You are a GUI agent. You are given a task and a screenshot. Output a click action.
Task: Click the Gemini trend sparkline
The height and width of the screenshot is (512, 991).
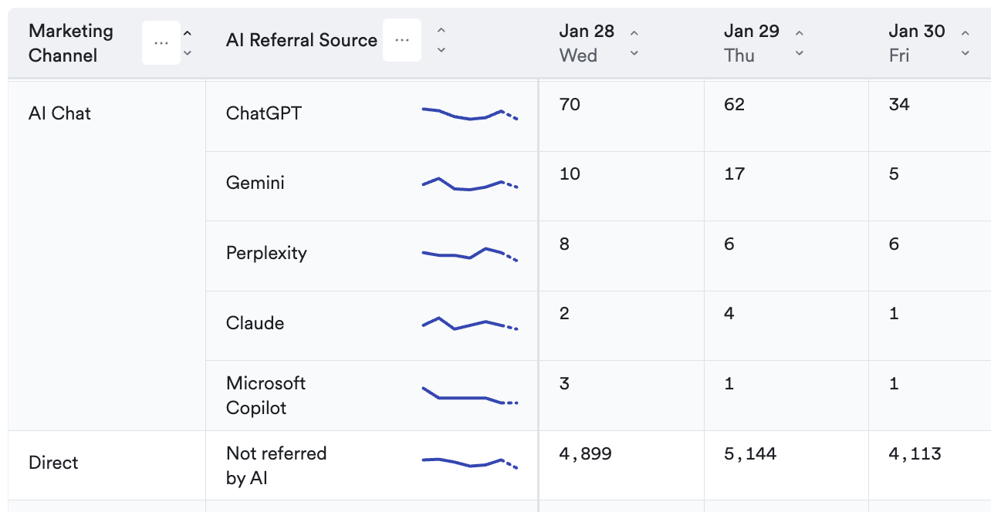click(469, 184)
